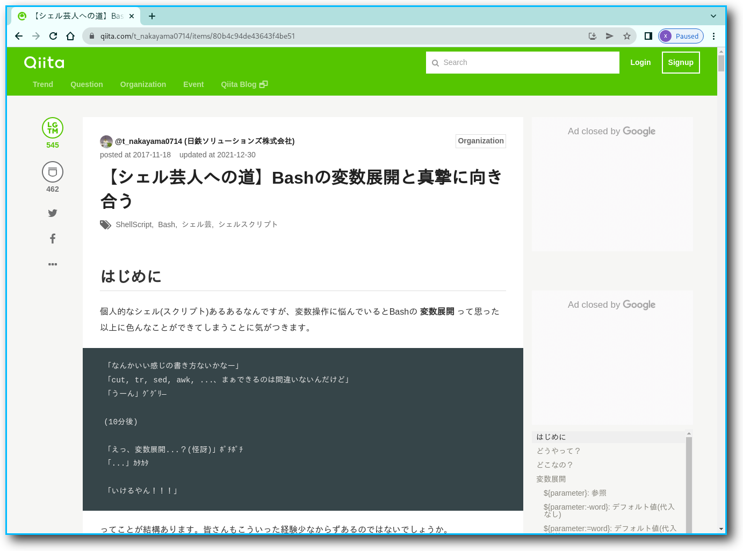Click the LGTM like icon
The image size is (743, 551).
click(53, 128)
